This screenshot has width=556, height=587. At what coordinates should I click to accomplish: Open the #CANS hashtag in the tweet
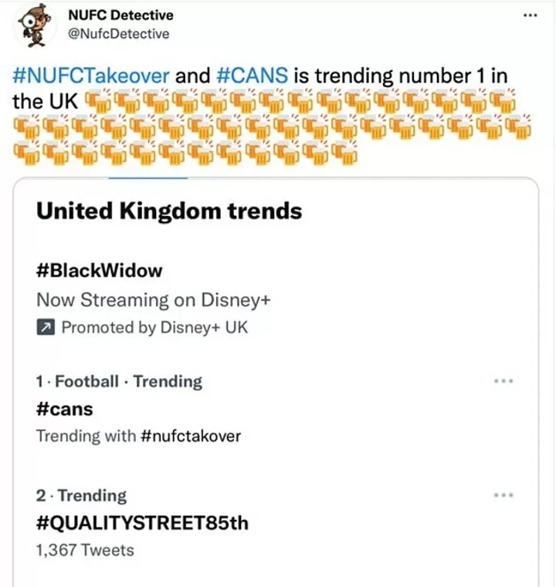tap(253, 76)
